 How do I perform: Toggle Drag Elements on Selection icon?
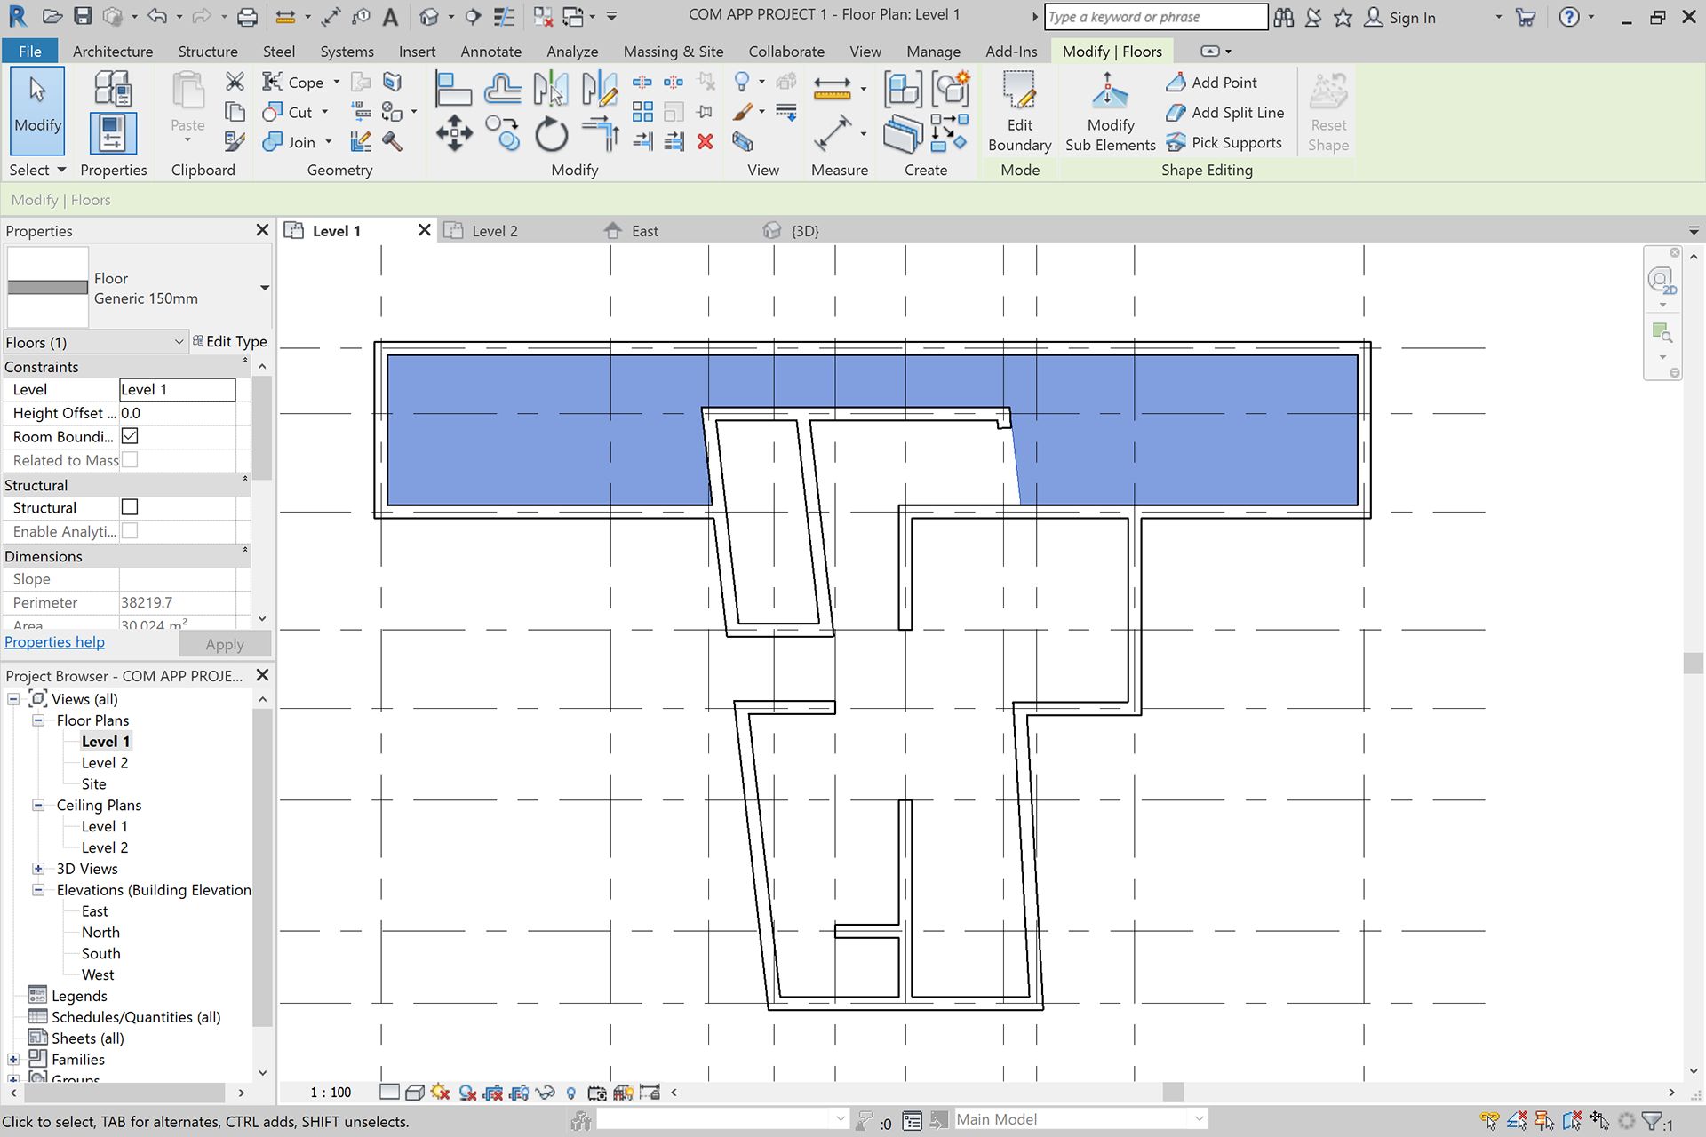1599,1121
